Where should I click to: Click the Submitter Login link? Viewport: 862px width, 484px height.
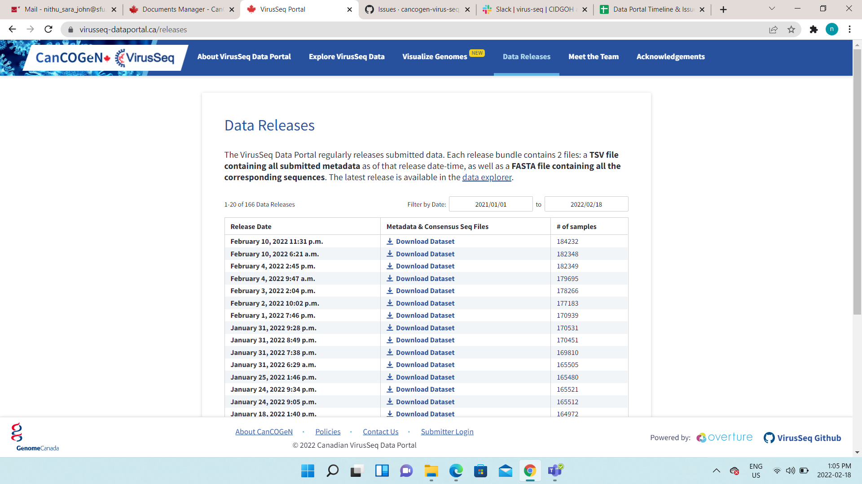point(447,432)
